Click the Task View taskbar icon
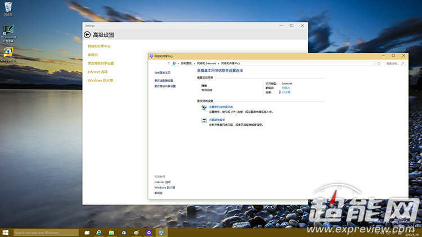The image size is (422, 237). tap(87, 233)
